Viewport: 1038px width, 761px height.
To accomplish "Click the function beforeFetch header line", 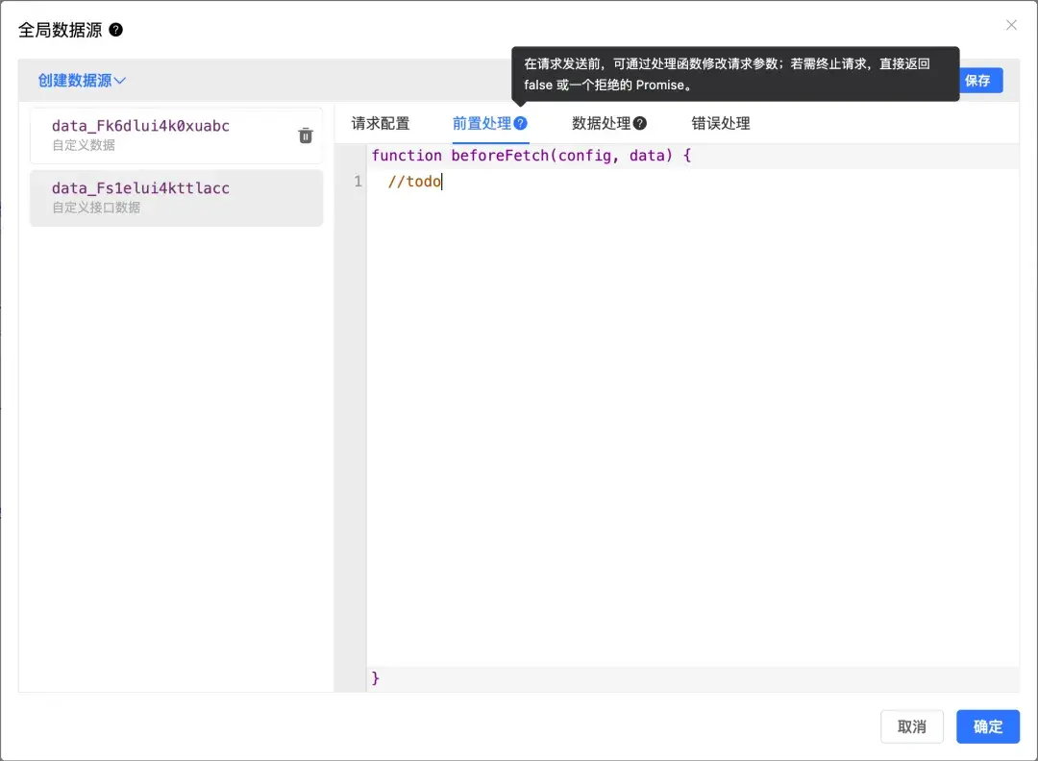I will point(531,156).
